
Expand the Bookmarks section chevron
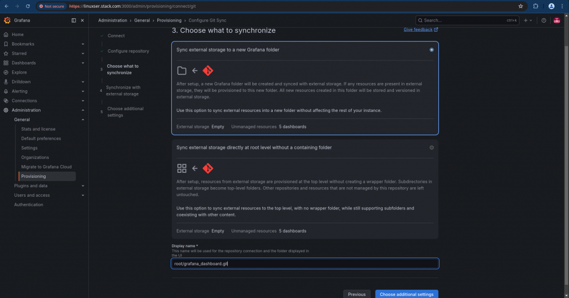83,44
